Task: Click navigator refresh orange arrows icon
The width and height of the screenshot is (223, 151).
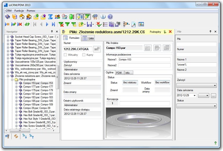Action: [x=16, y=136]
